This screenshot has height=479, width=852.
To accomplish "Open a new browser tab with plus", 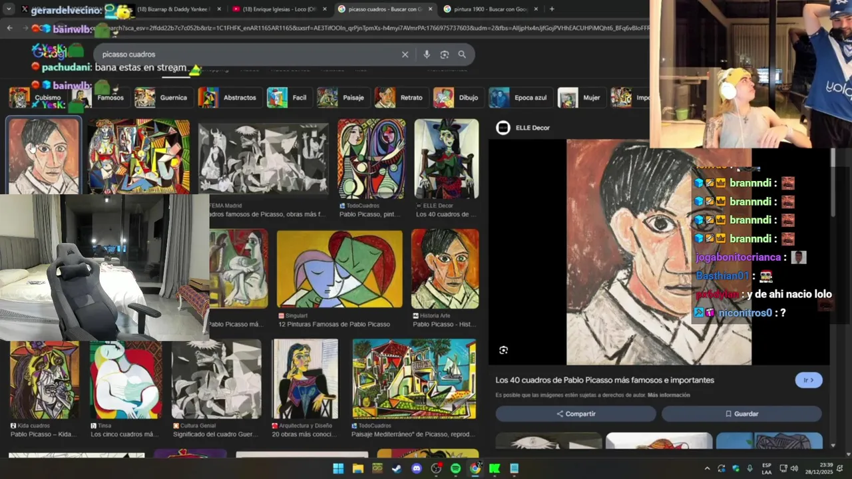I will (552, 9).
